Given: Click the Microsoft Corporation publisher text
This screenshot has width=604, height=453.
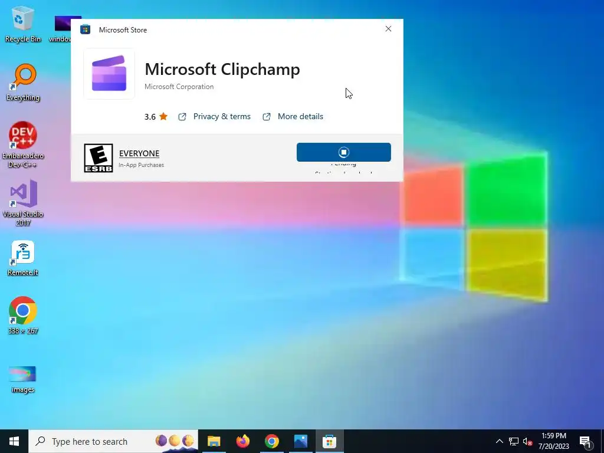Looking at the screenshot, I should click(179, 87).
